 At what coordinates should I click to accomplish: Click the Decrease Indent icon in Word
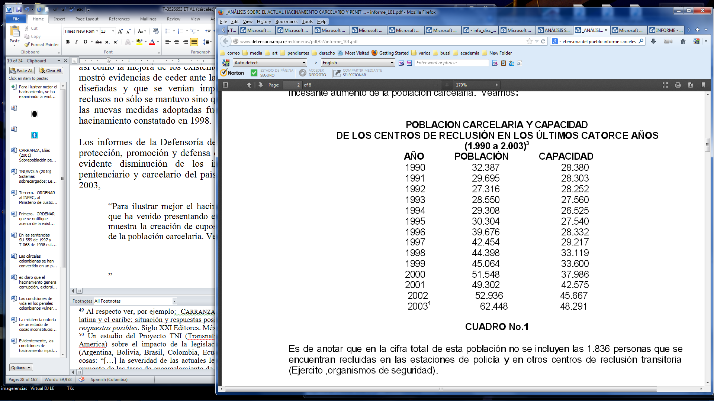[209, 31]
